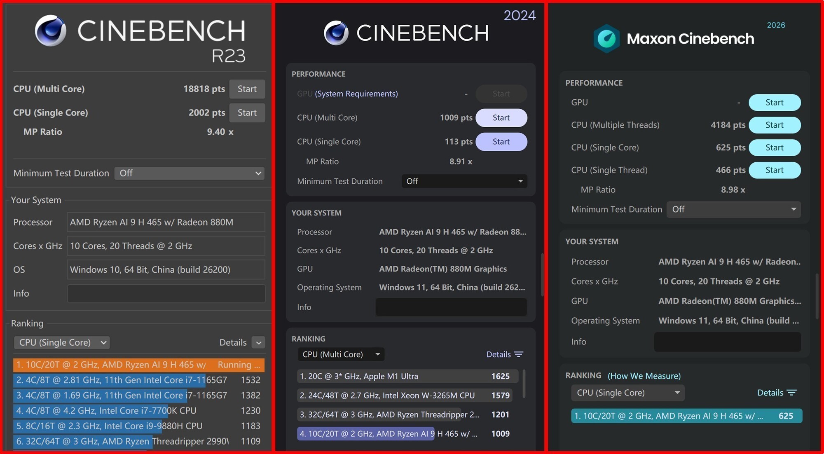Start the R23 CPU Single Core benchmark

(x=247, y=112)
